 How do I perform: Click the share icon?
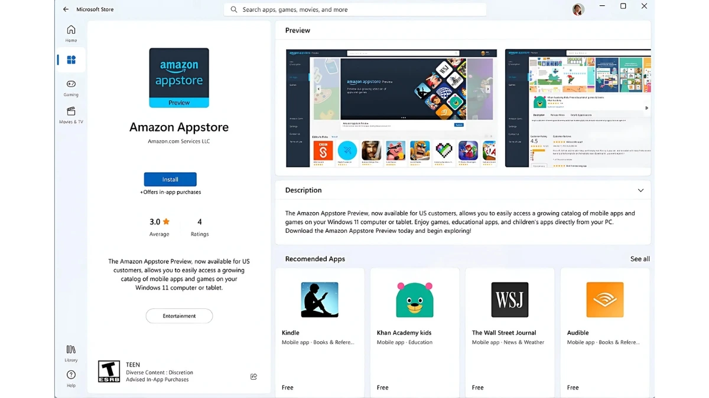(x=253, y=377)
